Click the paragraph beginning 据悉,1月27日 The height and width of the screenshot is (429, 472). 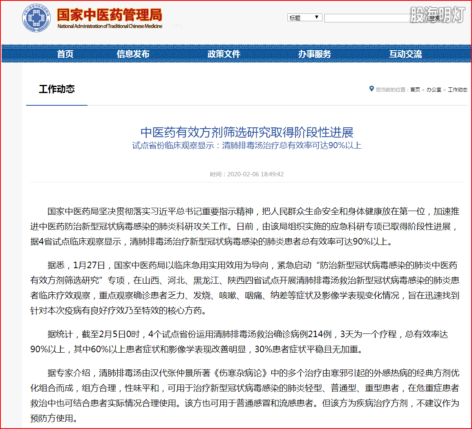pyautogui.click(x=245, y=288)
